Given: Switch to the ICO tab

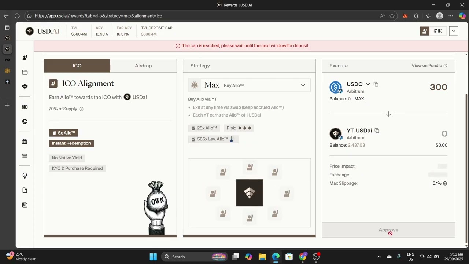Looking at the screenshot, I should (77, 66).
